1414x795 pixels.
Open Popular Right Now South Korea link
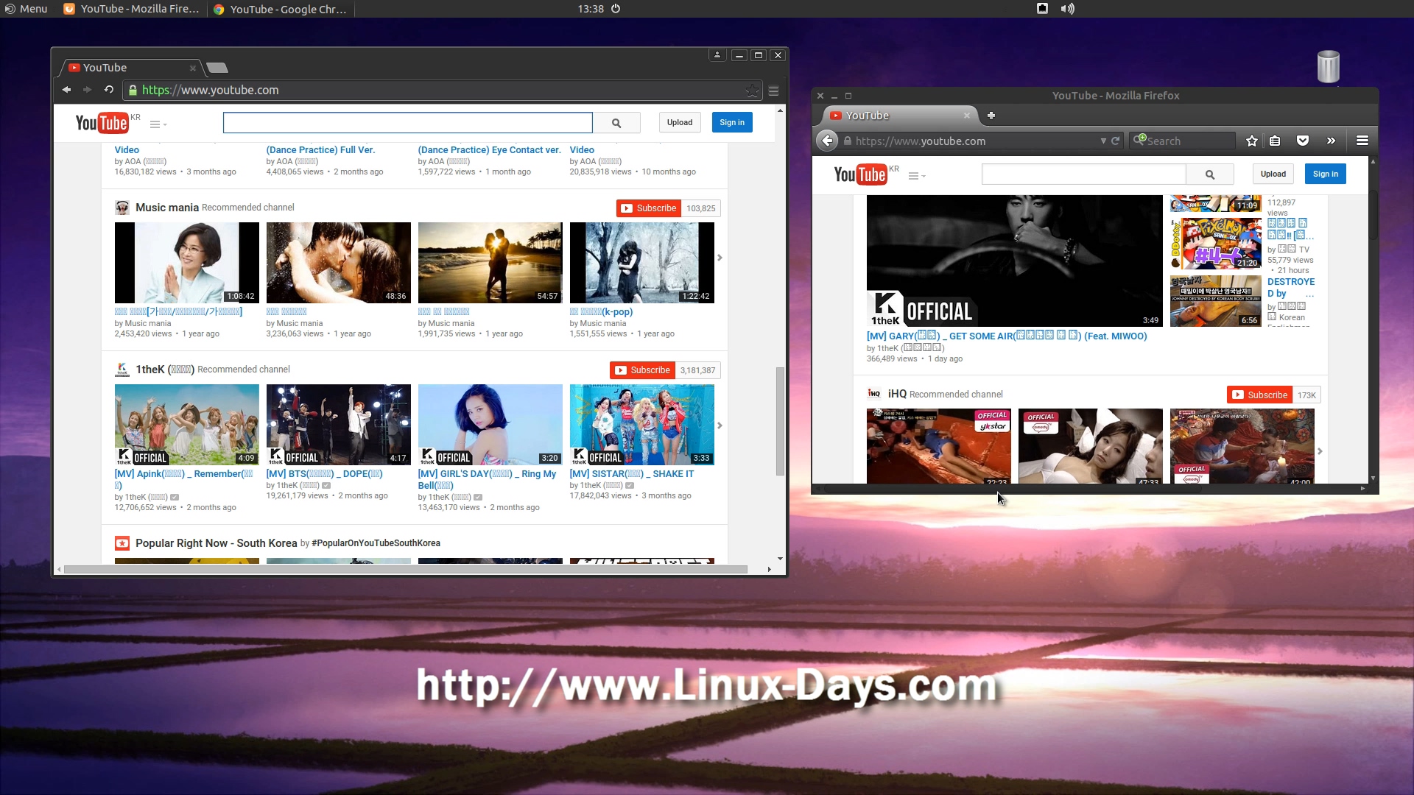[x=217, y=543]
